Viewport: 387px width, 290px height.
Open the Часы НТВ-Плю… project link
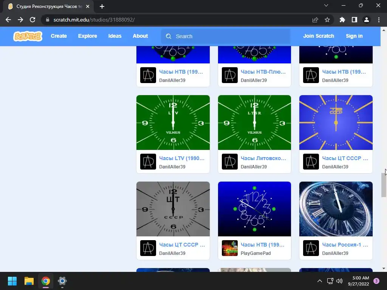tap(263, 72)
